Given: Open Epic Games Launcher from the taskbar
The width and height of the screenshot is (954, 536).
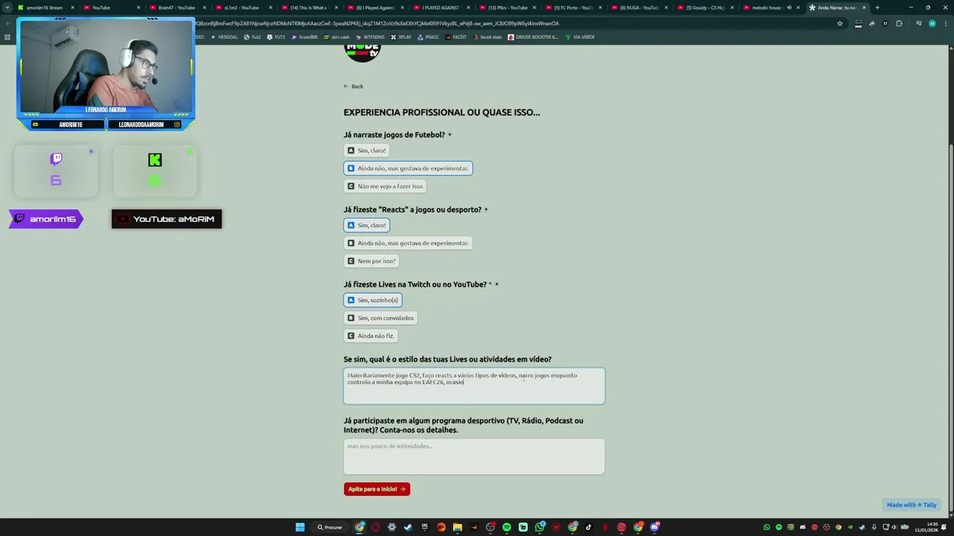Looking at the screenshot, I should (x=425, y=527).
